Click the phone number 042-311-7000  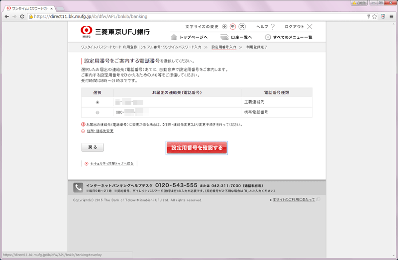pos(226,186)
